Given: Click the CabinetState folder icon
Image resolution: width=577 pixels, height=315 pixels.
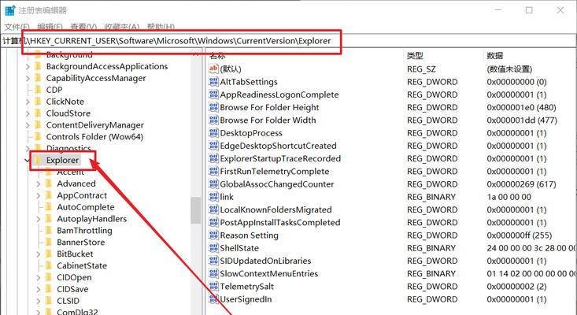Looking at the screenshot, I should pyautogui.click(x=48, y=265).
